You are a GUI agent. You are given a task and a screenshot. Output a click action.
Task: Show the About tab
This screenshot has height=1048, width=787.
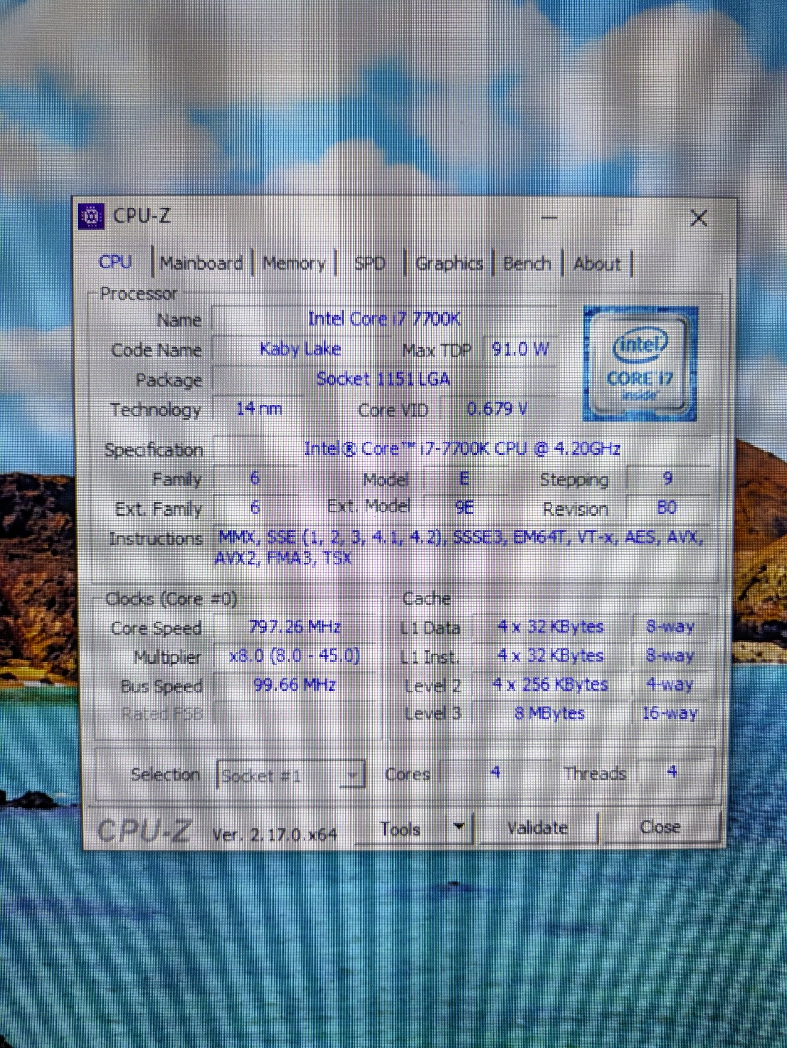[597, 264]
